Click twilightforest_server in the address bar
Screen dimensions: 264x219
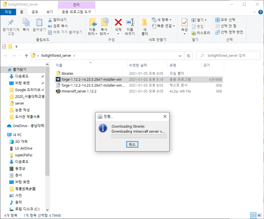click(x=56, y=56)
